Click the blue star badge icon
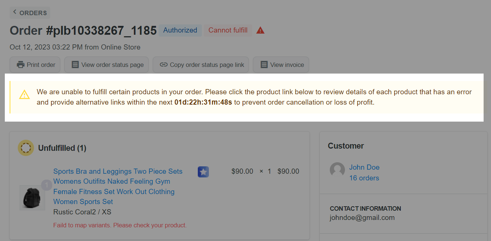Image resolution: width=491 pixels, height=241 pixels. tap(203, 172)
